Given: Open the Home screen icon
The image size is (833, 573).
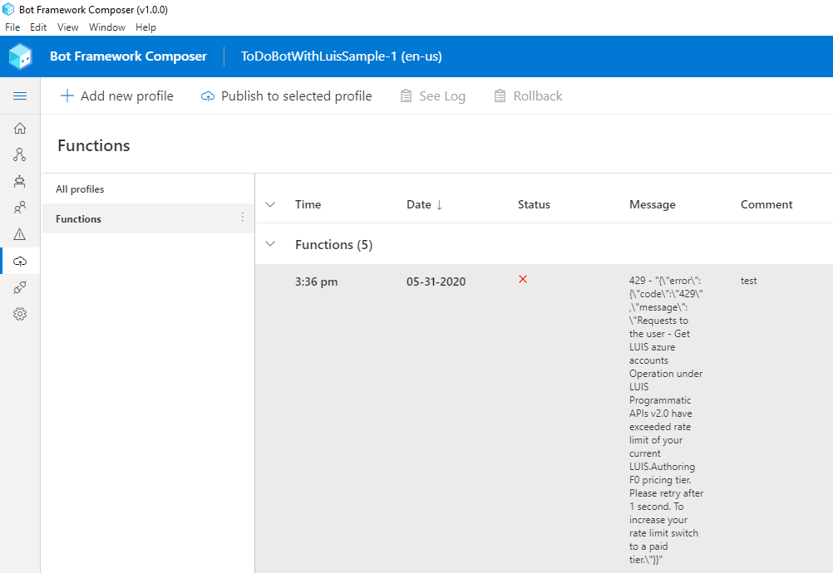Looking at the screenshot, I should click(20, 128).
